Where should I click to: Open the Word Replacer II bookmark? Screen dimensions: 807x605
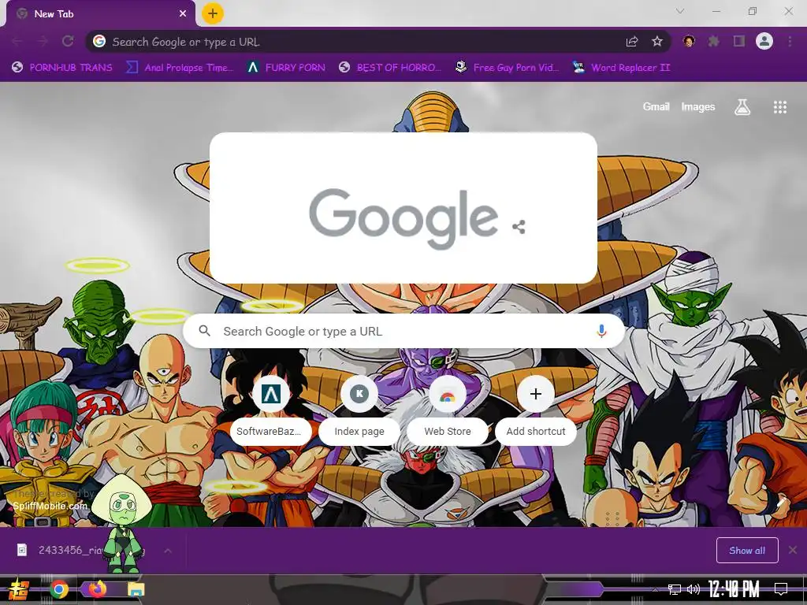tap(622, 68)
